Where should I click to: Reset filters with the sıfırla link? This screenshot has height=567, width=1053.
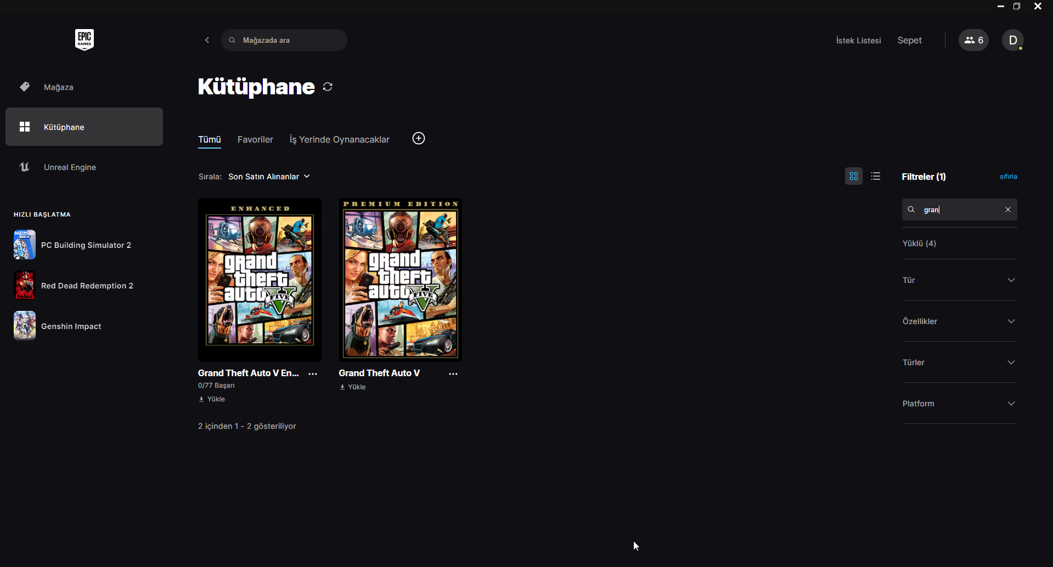(x=1009, y=177)
